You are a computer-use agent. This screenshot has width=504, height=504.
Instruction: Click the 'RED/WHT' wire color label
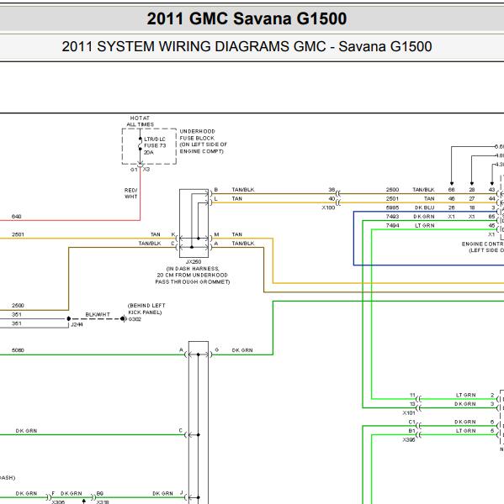pos(130,193)
